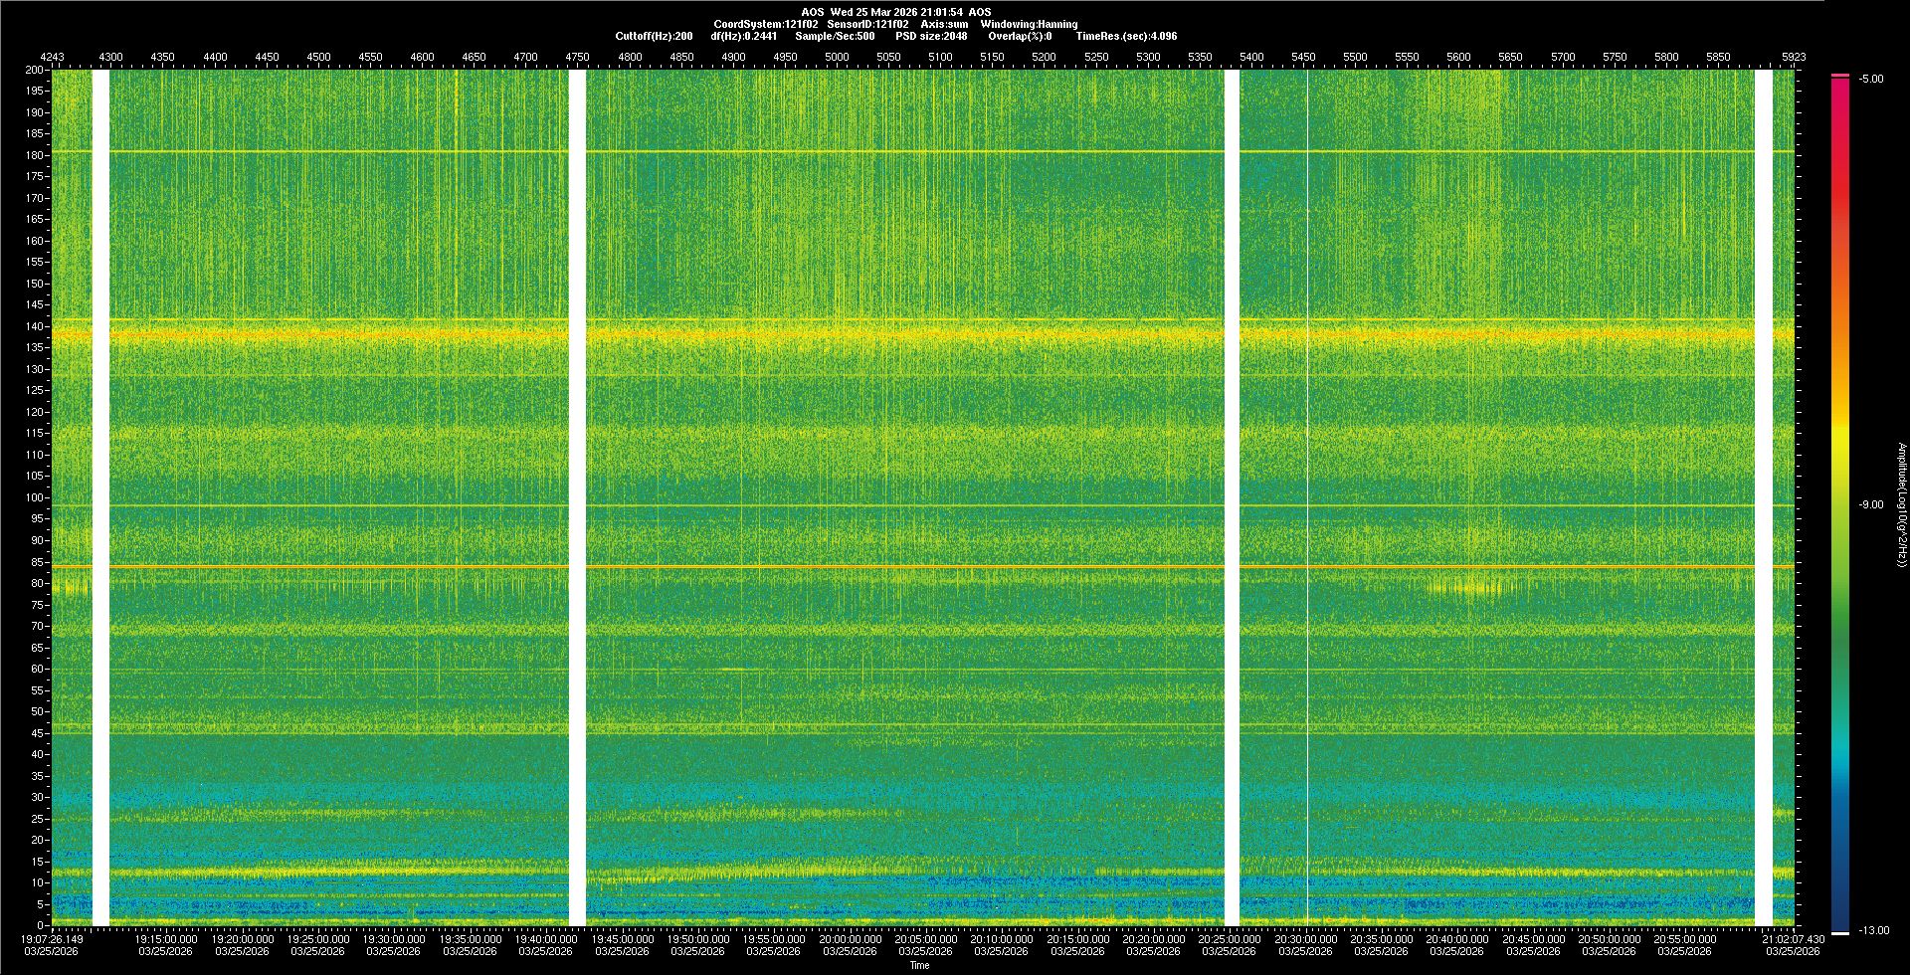
Task: Click the Amplitude colorbar axis title
Action: pyautogui.click(x=1901, y=505)
